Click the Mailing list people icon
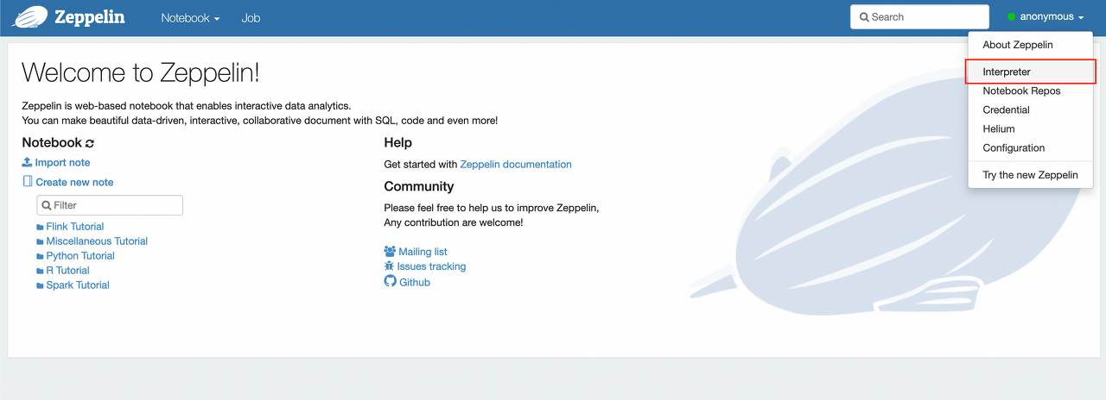The height and width of the screenshot is (400, 1106). click(390, 252)
